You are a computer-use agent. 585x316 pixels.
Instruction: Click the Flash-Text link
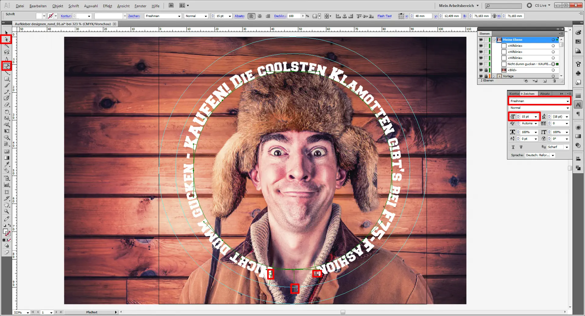tap(384, 16)
